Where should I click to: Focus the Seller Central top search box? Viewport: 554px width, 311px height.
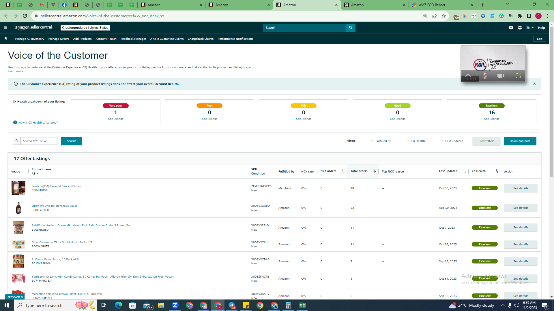coord(304,28)
